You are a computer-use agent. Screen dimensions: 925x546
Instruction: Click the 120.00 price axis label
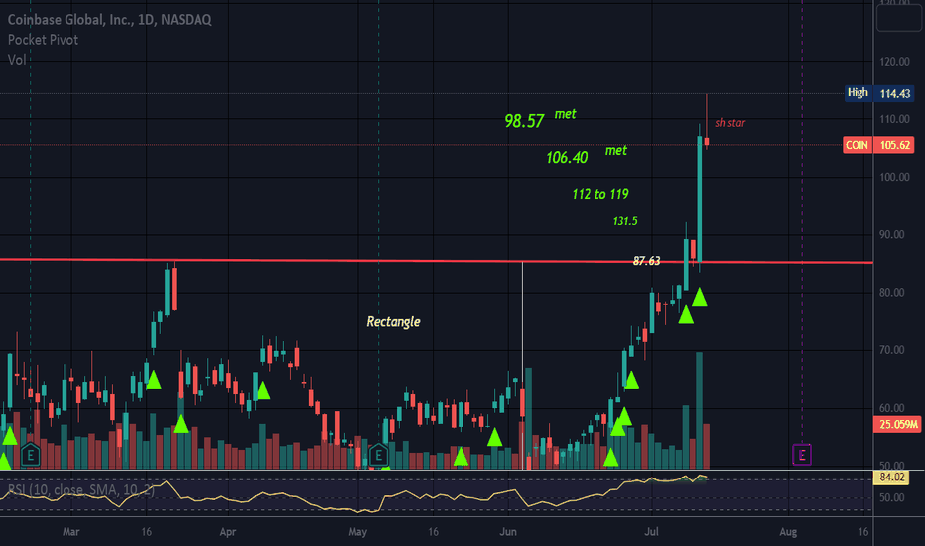coord(894,62)
